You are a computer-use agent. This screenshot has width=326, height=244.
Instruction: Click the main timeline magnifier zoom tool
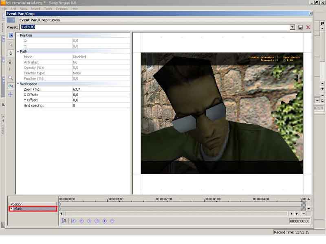pyautogui.click(x=322, y=101)
